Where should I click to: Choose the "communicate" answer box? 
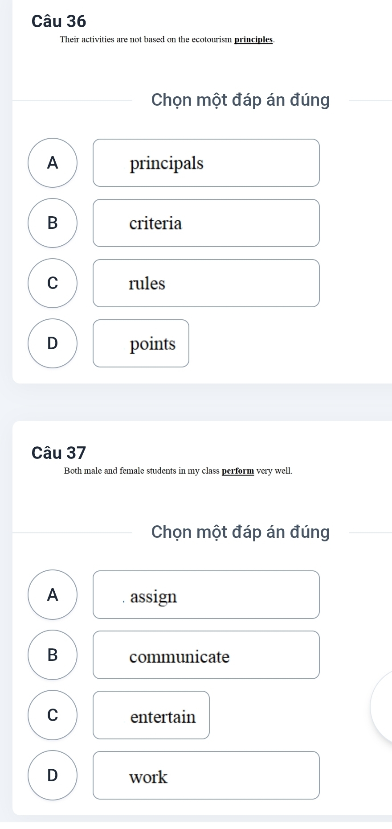click(x=206, y=655)
